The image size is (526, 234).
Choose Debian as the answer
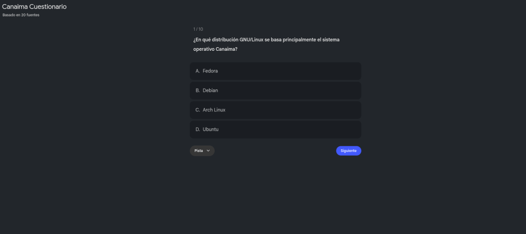click(275, 90)
